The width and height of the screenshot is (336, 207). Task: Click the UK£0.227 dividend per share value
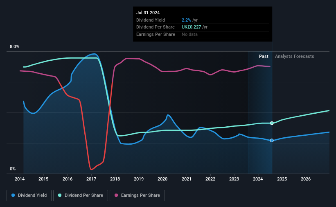point(192,27)
